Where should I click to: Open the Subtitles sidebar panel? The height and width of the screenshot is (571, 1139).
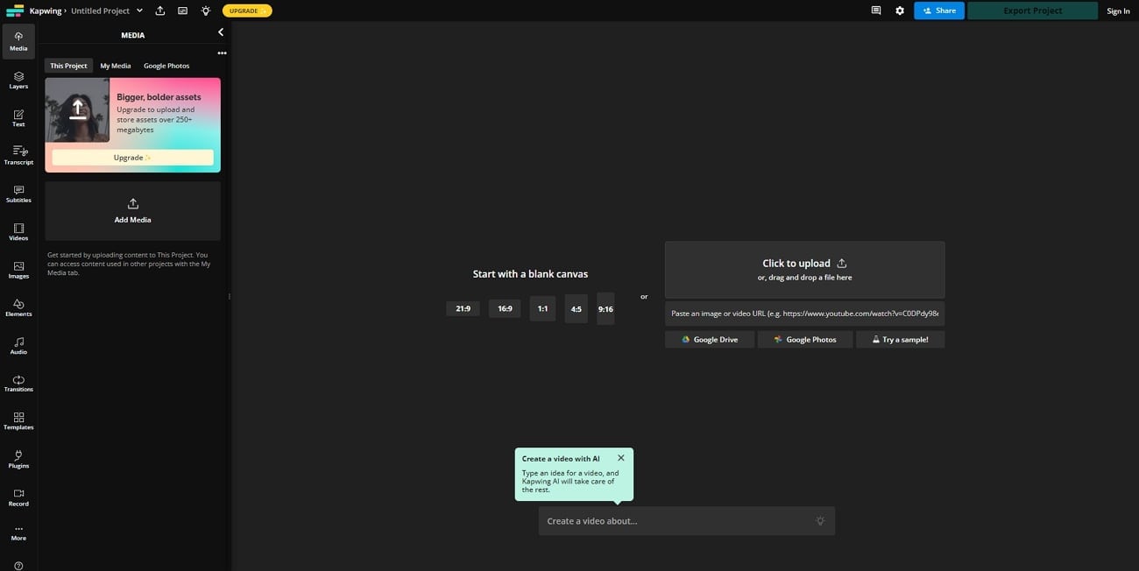tap(18, 194)
